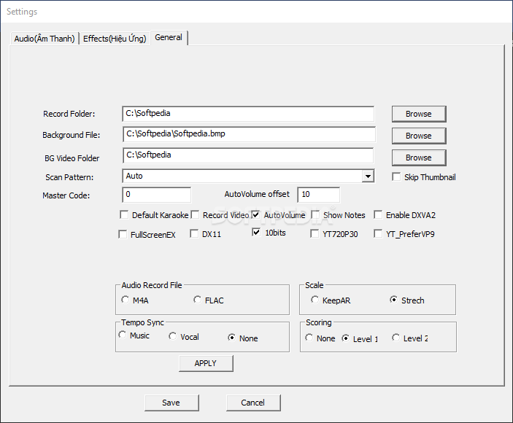Click the APPLY button
This screenshot has width=513, height=423.
click(206, 363)
